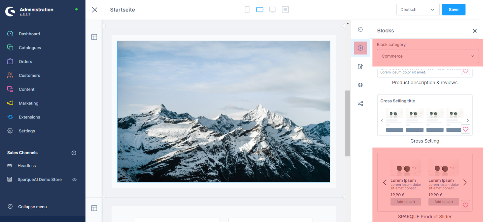Open first section layout icon
This screenshot has height=222, width=483.
(x=94, y=37)
